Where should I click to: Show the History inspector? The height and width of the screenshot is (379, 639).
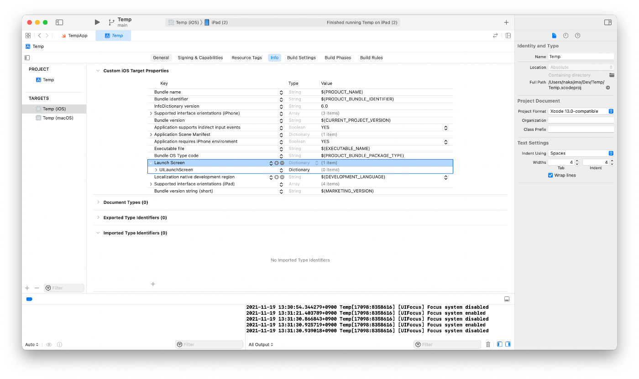pos(566,36)
